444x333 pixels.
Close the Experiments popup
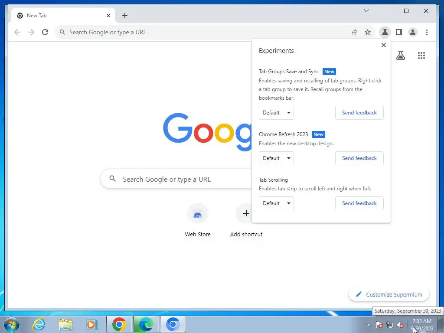(384, 45)
